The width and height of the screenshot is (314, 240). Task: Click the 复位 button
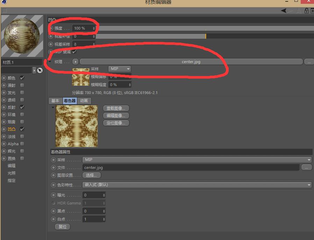point(63,227)
